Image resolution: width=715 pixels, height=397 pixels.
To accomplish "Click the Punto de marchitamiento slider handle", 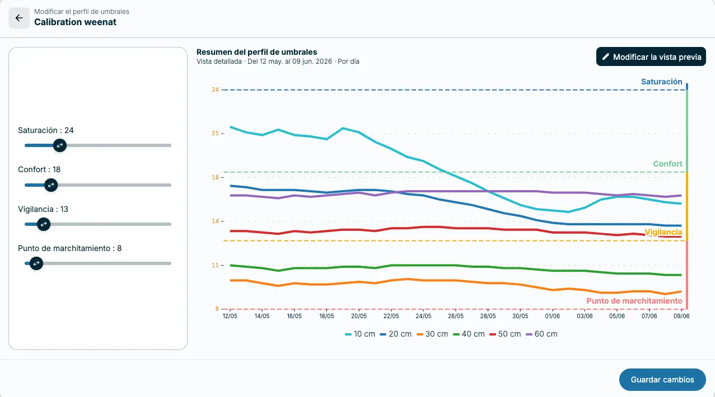I will pyautogui.click(x=36, y=263).
